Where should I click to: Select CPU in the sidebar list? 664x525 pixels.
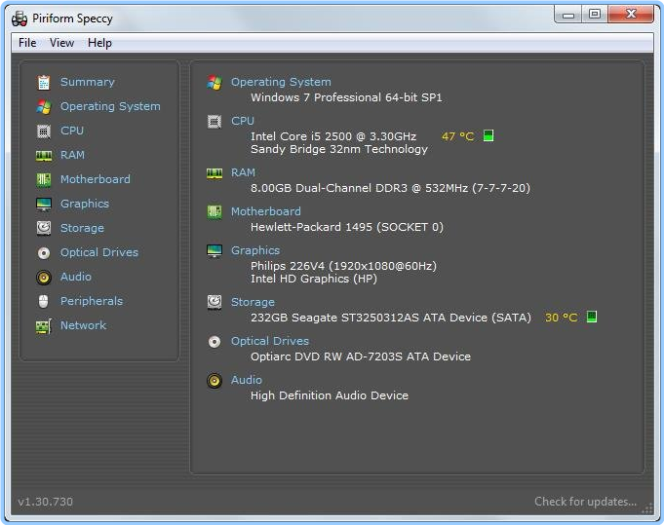[x=72, y=131]
